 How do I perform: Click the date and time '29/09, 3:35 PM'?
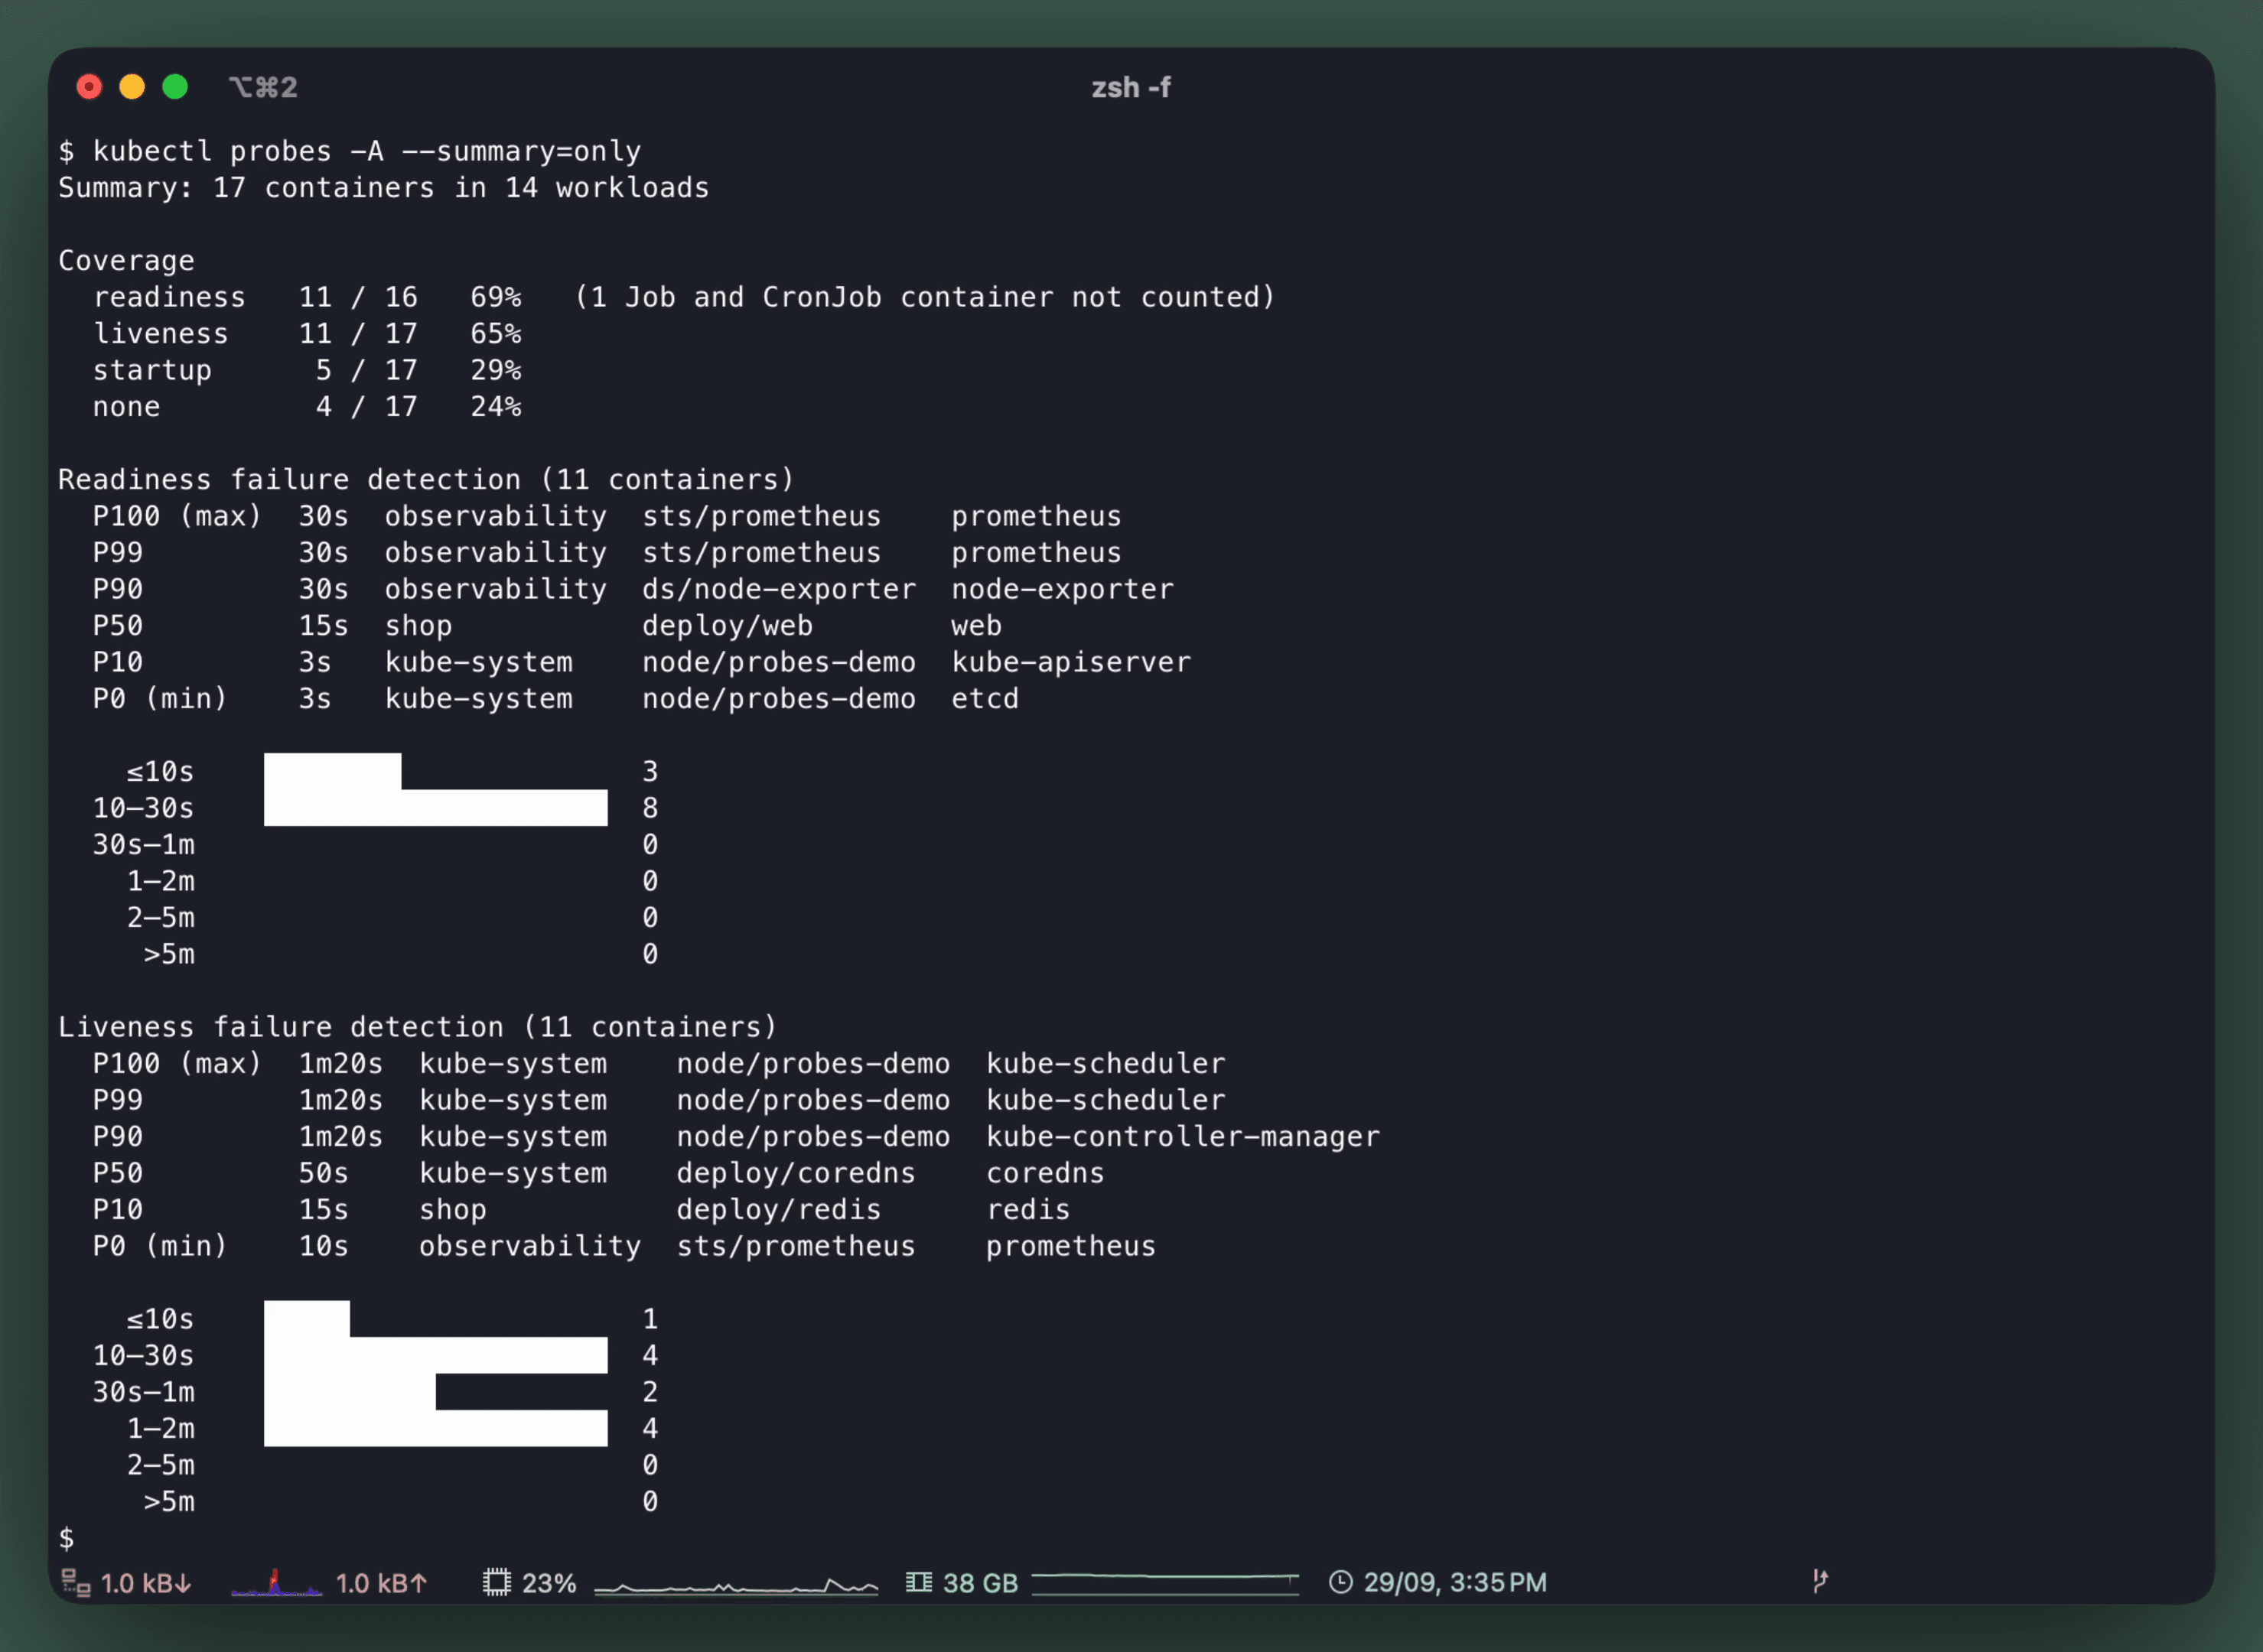(x=1455, y=1582)
